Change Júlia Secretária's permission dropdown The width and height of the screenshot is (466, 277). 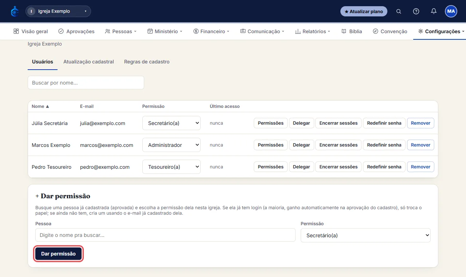pos(171,123)
